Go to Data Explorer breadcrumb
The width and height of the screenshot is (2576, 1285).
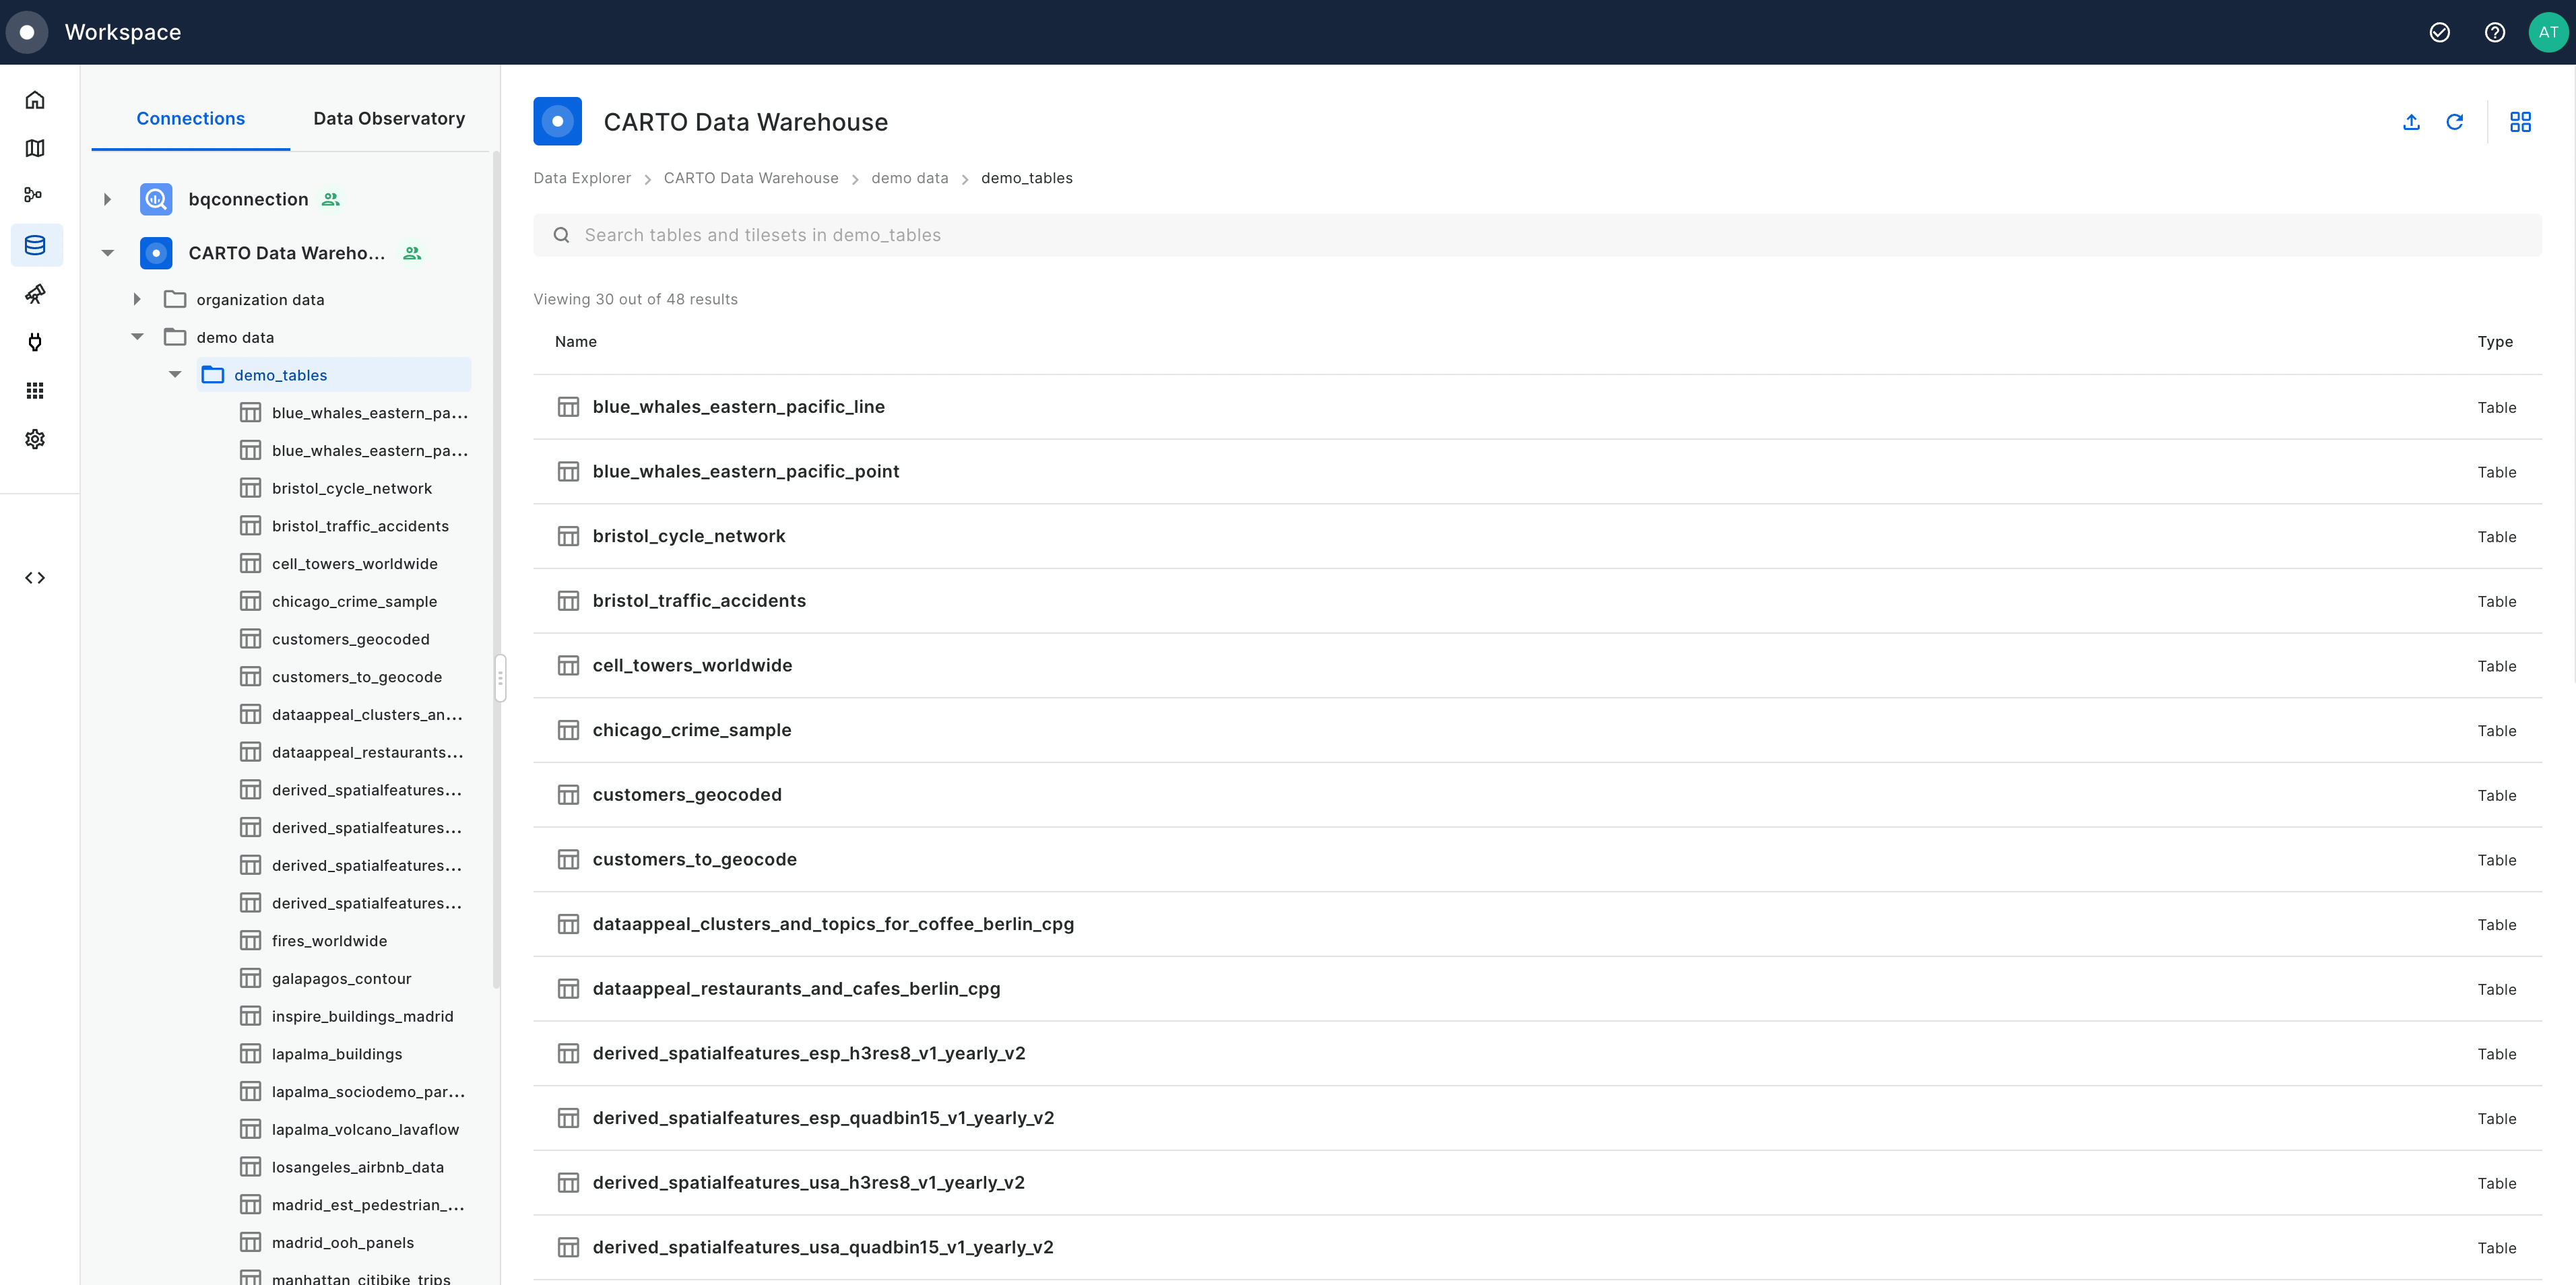582,178
